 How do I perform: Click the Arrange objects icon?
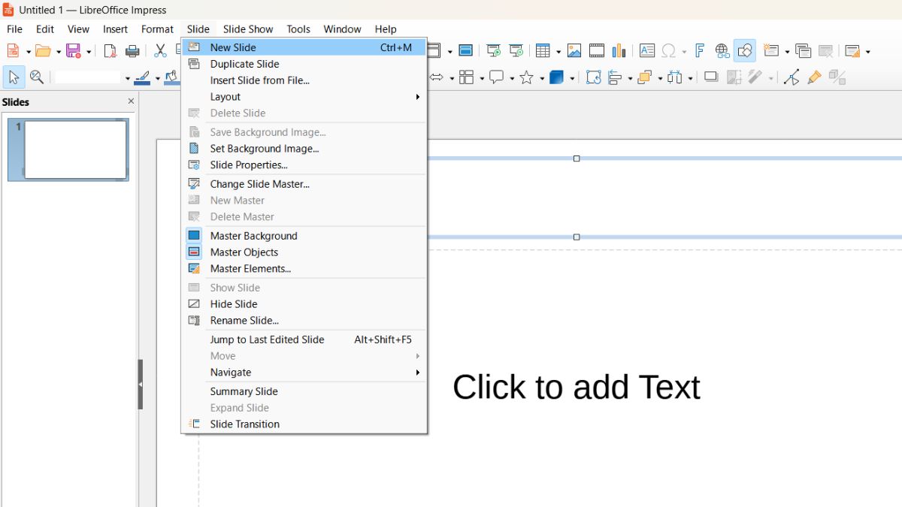644,77
